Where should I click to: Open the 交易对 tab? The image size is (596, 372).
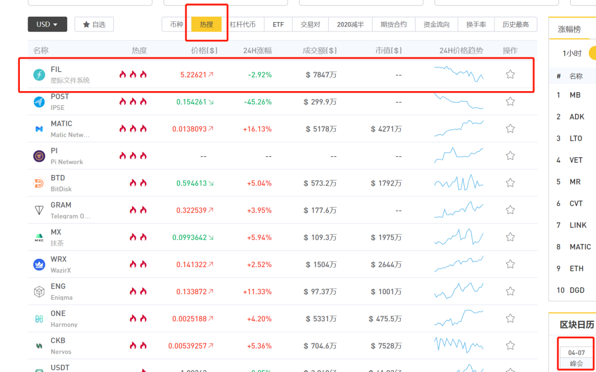(x=311, y=25)
